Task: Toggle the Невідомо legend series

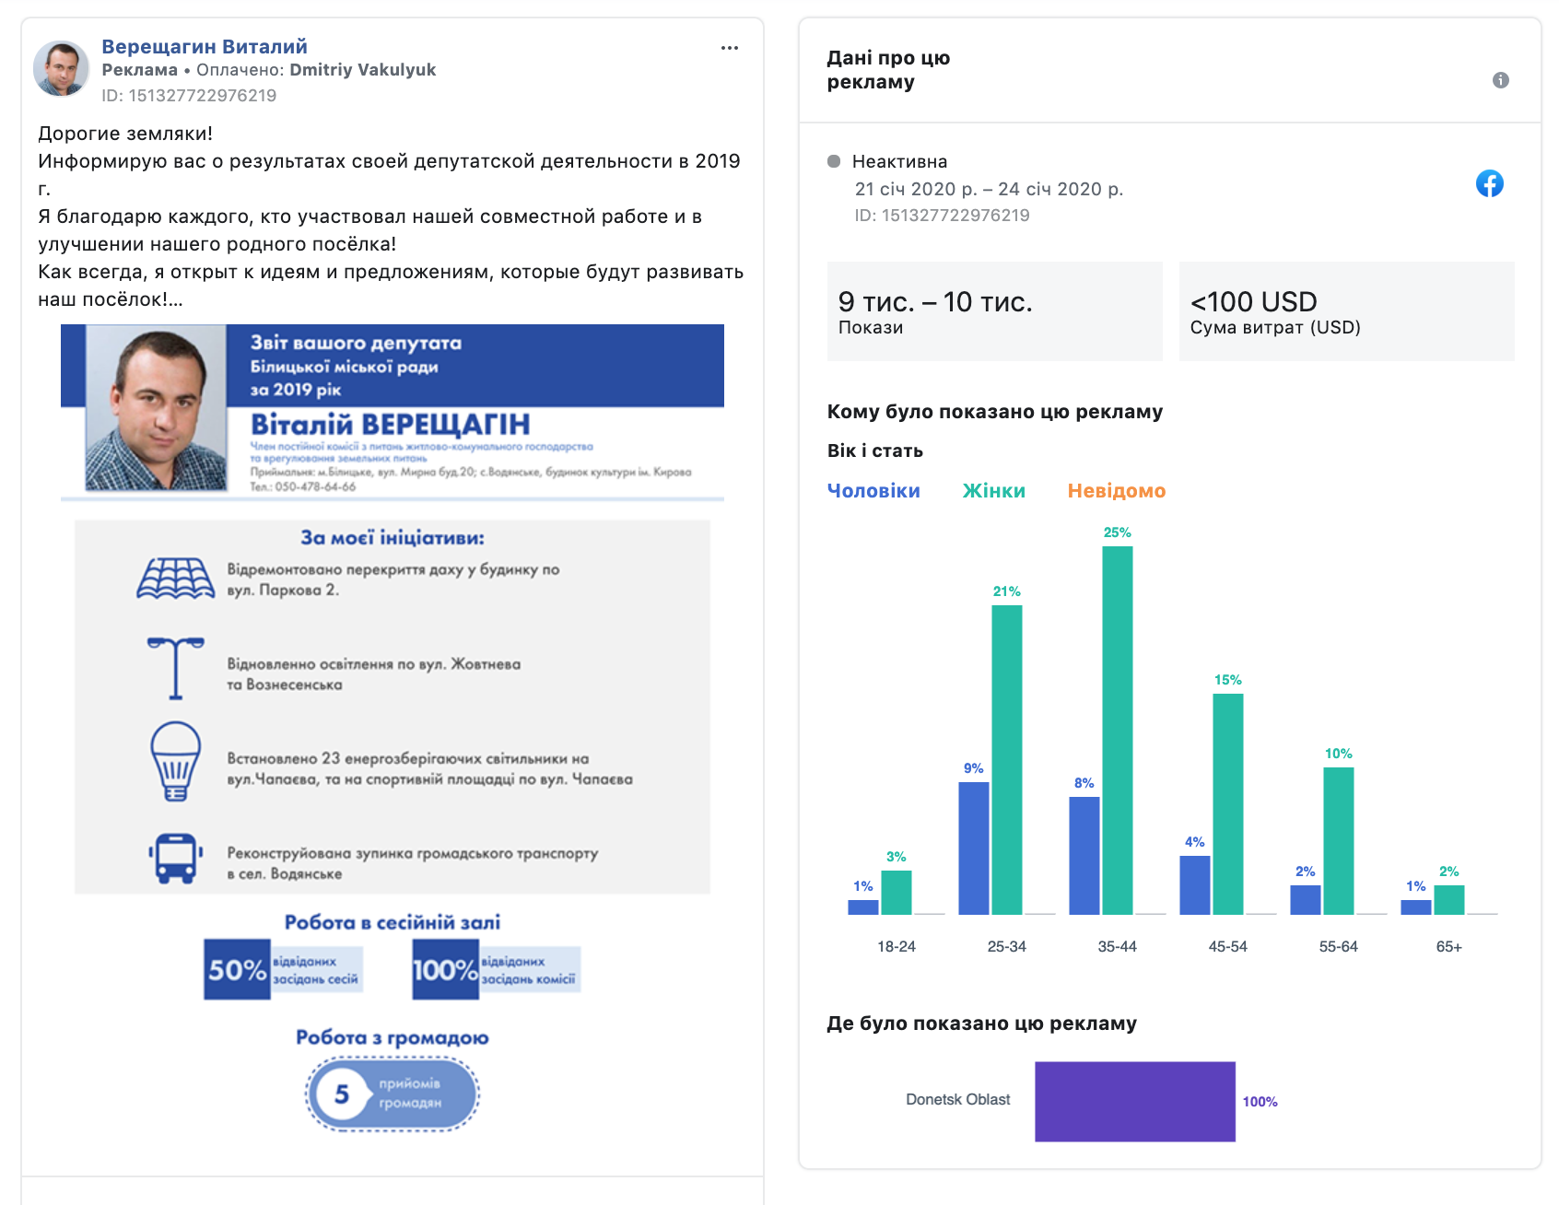Action: (1116, 491)
